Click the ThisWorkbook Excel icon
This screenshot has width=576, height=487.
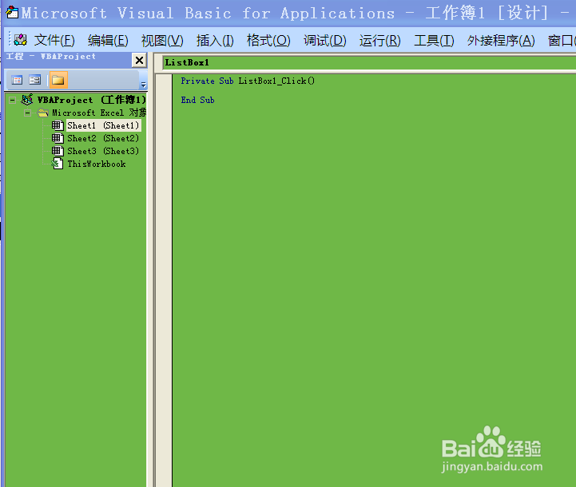coord(58,164)
